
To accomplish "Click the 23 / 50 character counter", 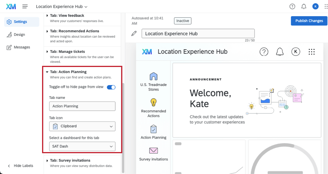I will [x=250, y=40].
